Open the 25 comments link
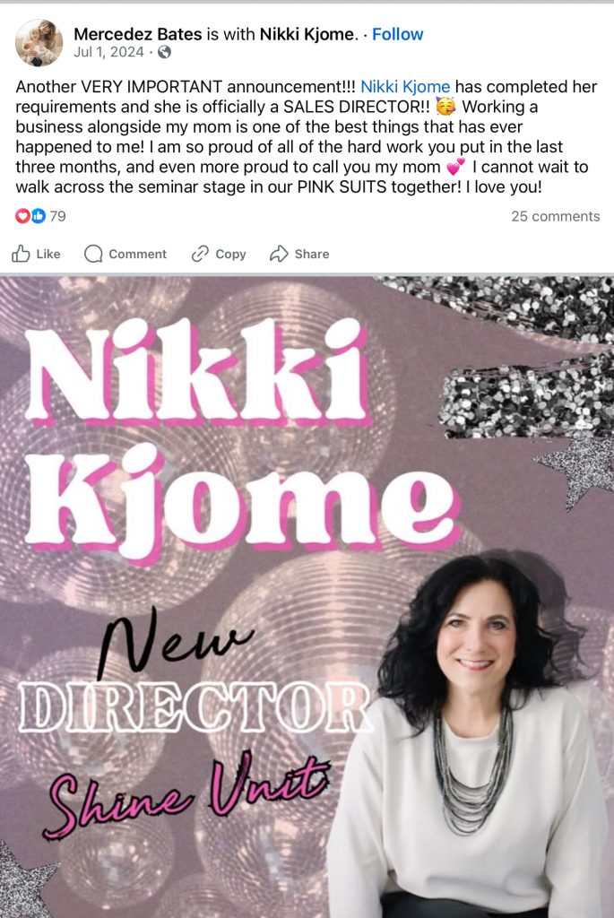This screenshot has width=614, height=918. click(x=556, y=216)
